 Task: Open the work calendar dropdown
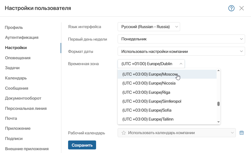tap(176, 133)
